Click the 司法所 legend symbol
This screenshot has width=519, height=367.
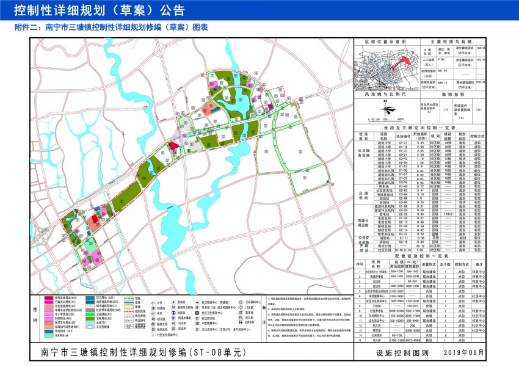(173, 323)
